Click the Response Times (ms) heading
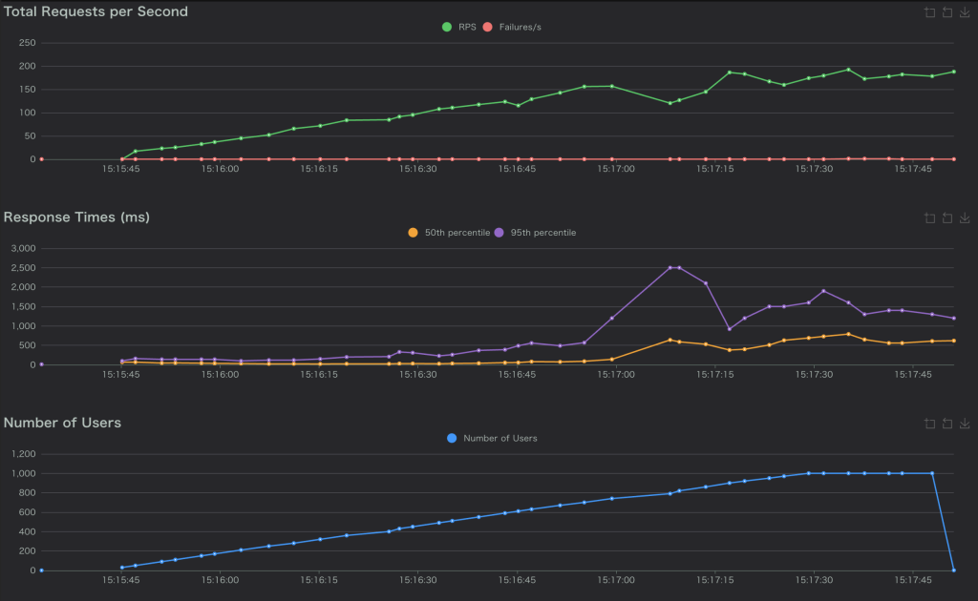Viewport: 978px width, 601px height. (x=76, y=218)
